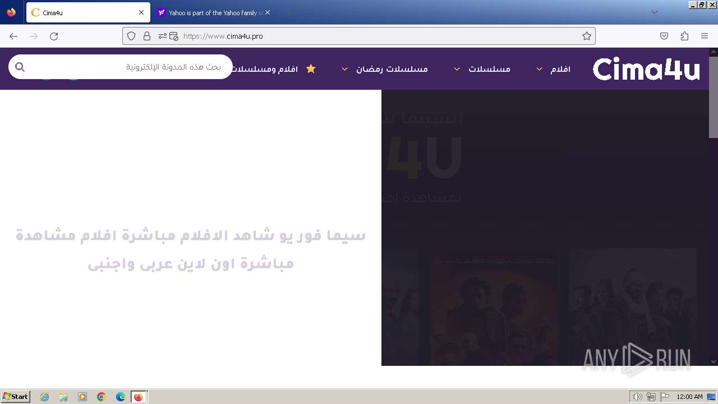Image resolution: width=718 pixels, height=404 pixels.
Task: Go back using the browser back arrow
Action: pyautogui.click(x=13, y=36)
